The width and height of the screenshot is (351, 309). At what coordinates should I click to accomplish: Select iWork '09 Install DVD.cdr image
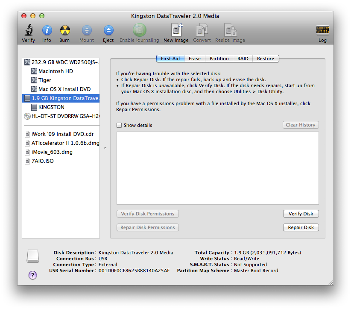pyautogui.click(x=61, y=134)
